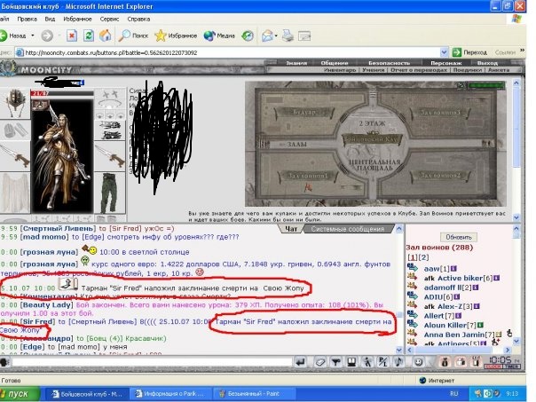Open the Mail button dropdown arrow

[276, 35]
